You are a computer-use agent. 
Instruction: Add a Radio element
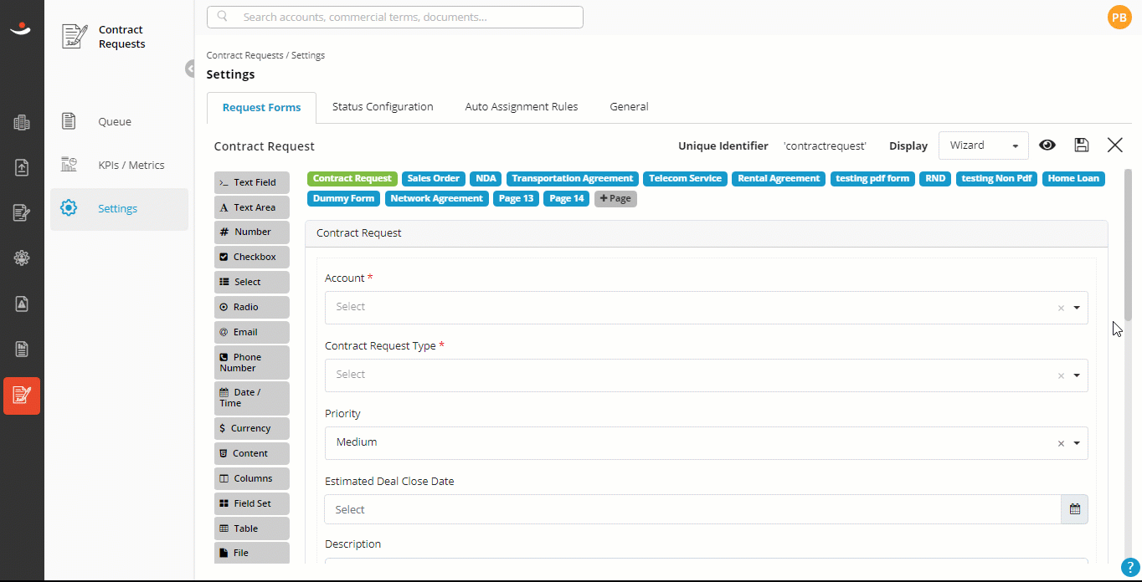tap(252, 307)
